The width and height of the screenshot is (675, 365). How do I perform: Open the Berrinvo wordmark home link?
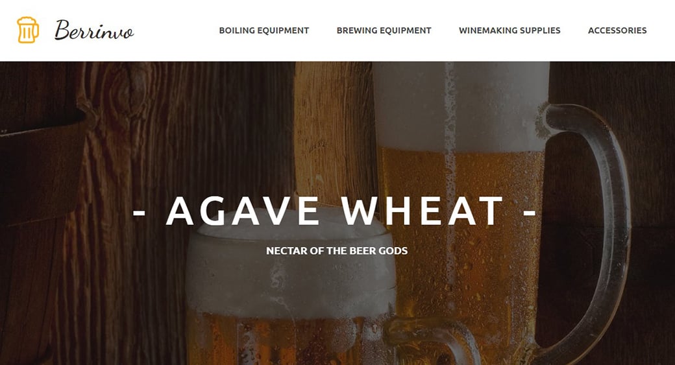[x=94, y=30]
